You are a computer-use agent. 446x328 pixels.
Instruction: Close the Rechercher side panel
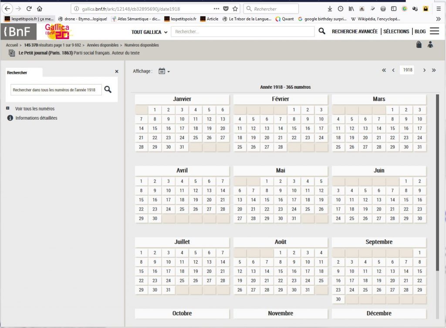117,71
